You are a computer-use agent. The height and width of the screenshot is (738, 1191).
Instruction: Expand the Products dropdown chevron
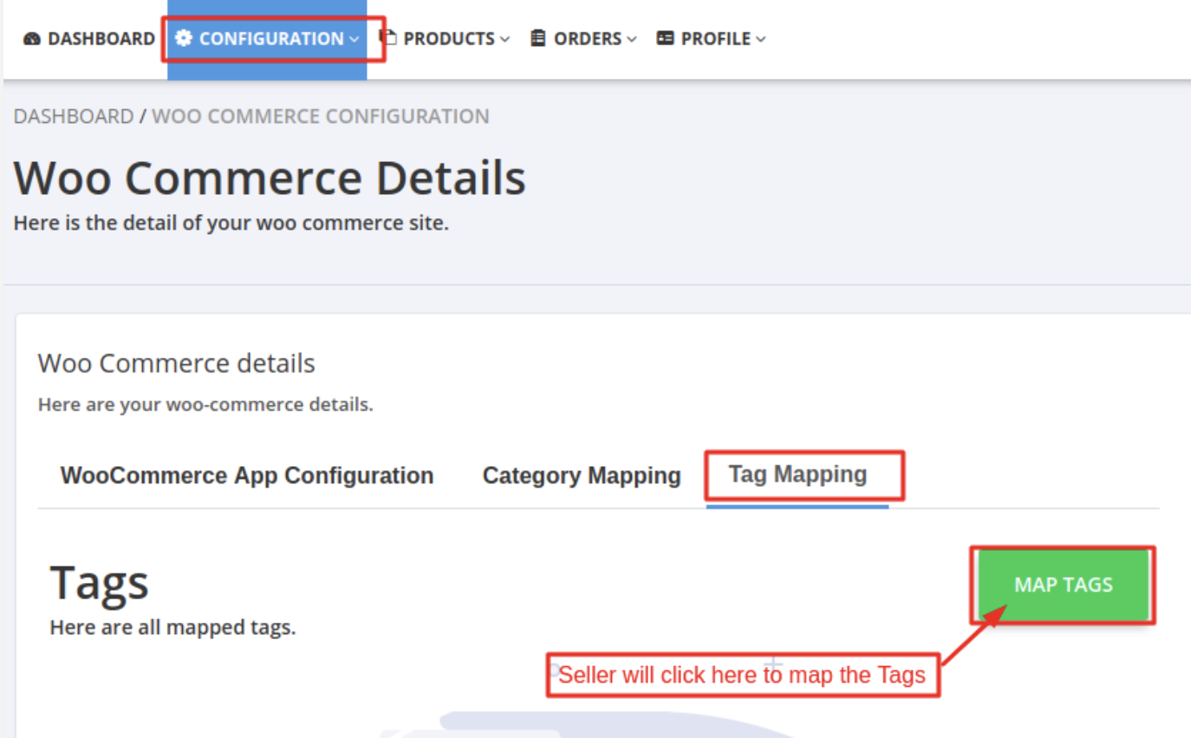[x=504, y=40]
